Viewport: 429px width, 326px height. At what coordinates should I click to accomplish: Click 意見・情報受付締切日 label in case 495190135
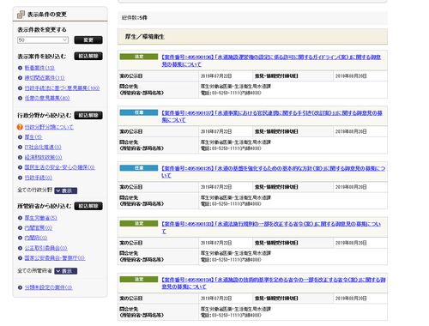point(276,187)
